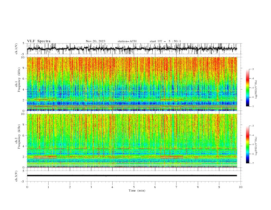
Task: Click inside the ch.1 spectrogram panel
Action: (x=132, y=84)
